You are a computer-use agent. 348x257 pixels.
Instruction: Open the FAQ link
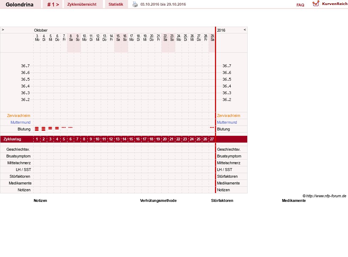(x=300, y=5)
